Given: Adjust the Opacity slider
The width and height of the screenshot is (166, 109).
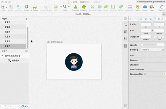Looking at the screenshot, I should pyautogui.click(x=148, y=45).
